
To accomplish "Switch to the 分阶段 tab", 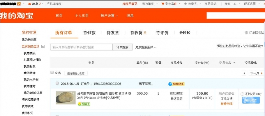I will pyautogui.click(x=185, y=33).
